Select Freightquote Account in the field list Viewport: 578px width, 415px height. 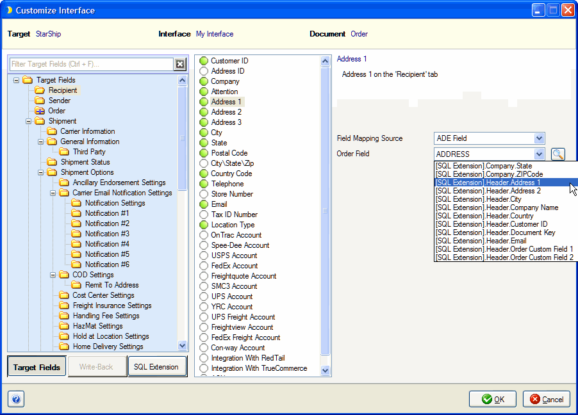[x=244, y=276]
